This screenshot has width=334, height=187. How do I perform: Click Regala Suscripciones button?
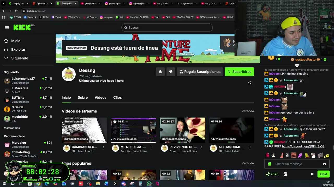coord(200,72)
